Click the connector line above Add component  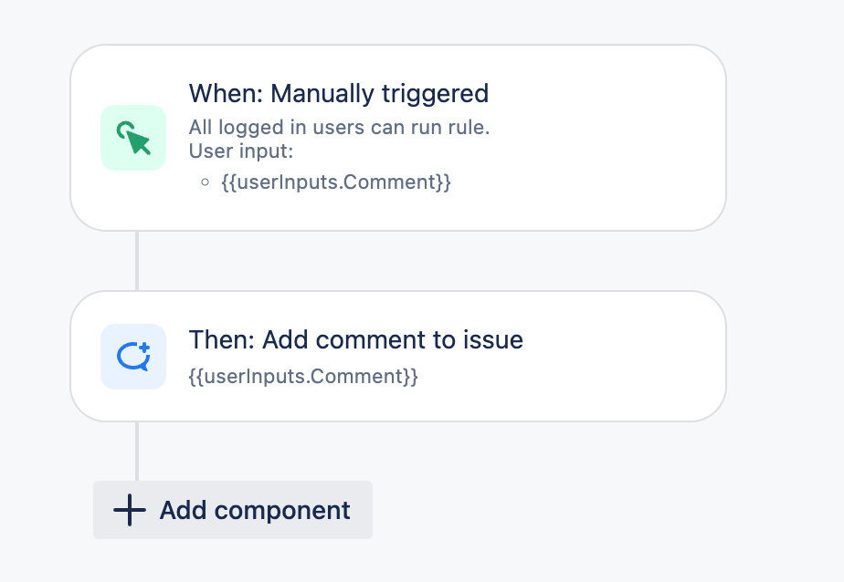tap(137, 452)
